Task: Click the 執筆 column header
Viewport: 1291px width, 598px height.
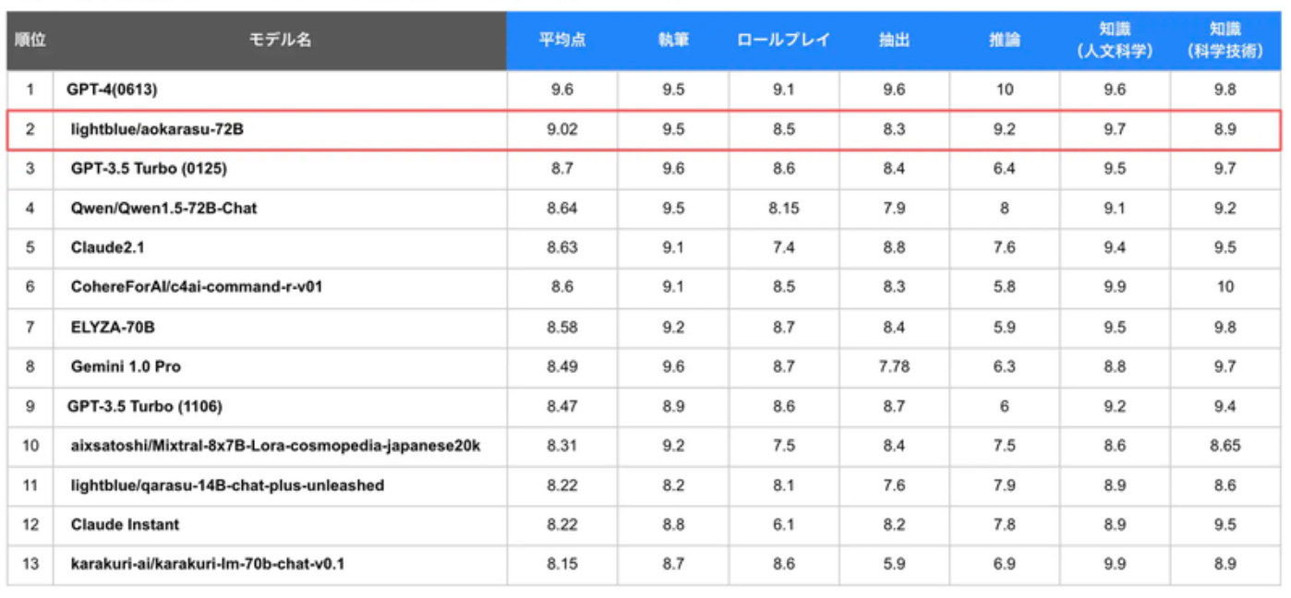Action: [x=673, y=41]
